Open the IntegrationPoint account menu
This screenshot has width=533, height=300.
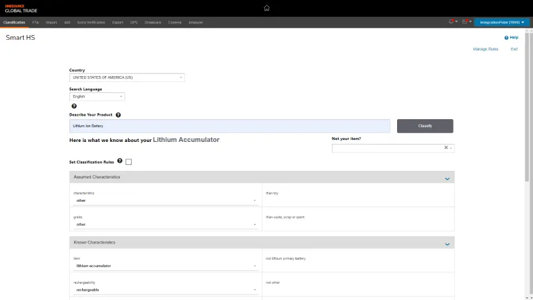pyautogui.click(x=501, y=22)
